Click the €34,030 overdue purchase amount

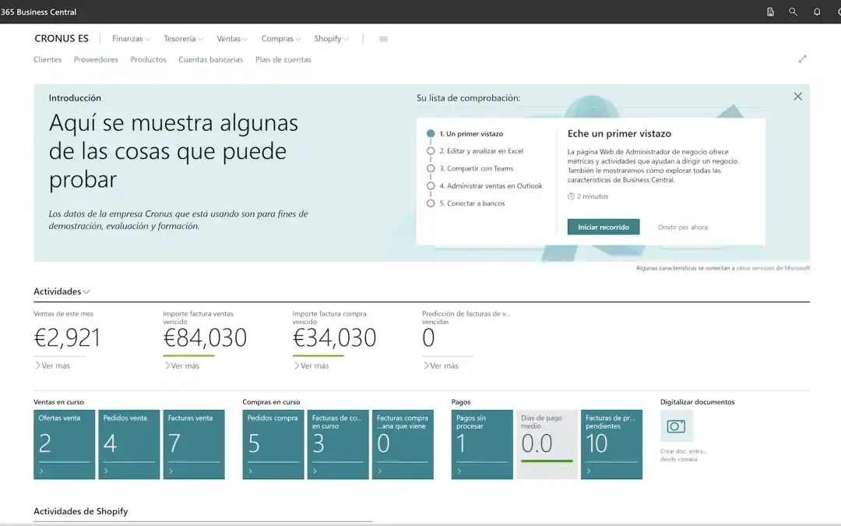[x=334, y=338]
